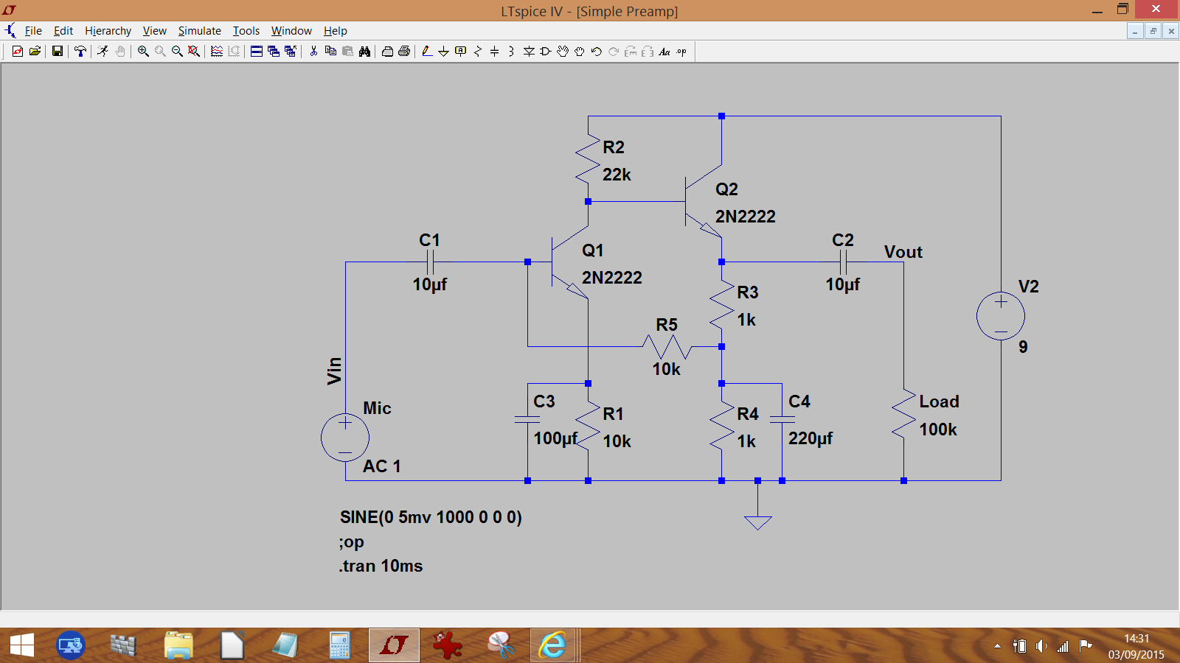1180x663 pixels.
Task: Open the Edit menu
Action: [63, 31]
